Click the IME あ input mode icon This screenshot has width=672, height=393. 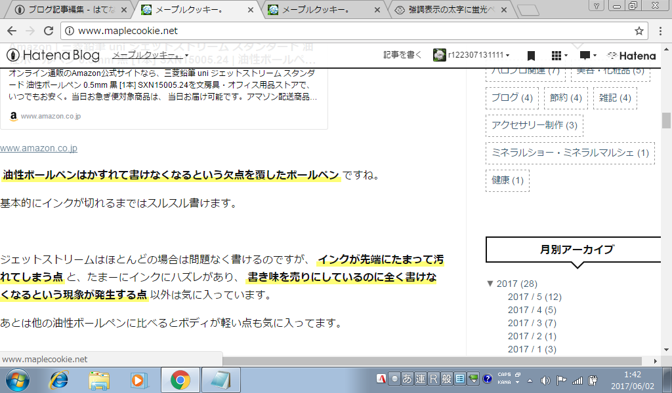point(407,379)
